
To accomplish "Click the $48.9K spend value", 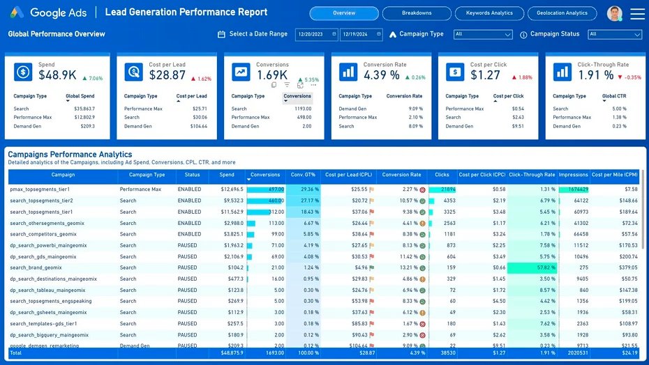I will click(x=57, y=75).
